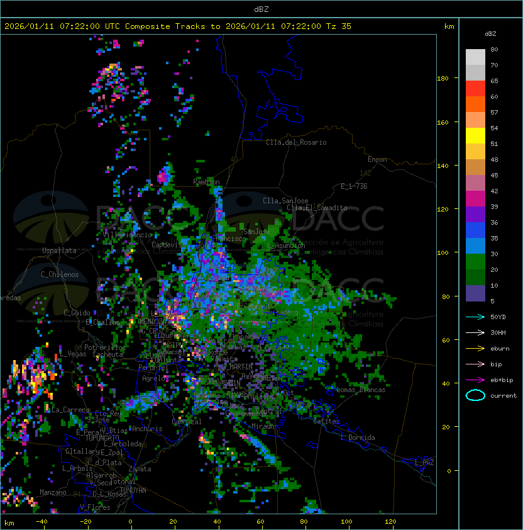Click the 'Uspallata' map label
Screen dimensions: 523x530
[x=59, y=251]
